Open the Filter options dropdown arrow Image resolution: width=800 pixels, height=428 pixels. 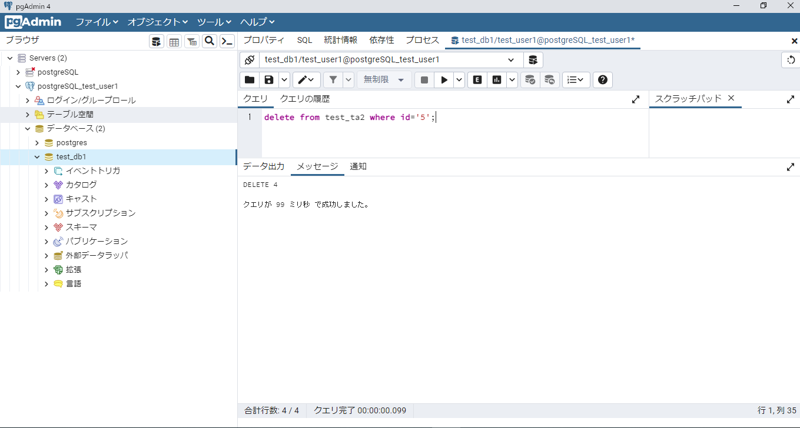348,80
